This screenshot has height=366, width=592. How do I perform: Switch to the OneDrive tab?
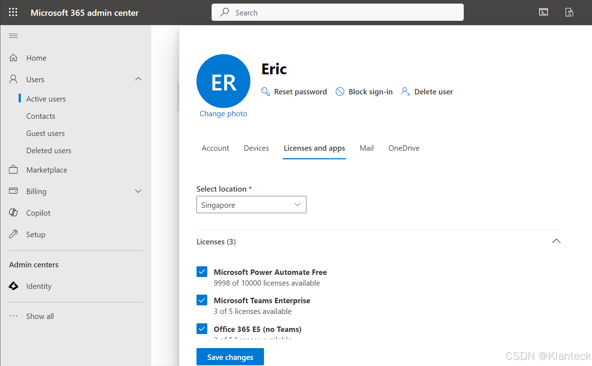click(x=404, y=148)
